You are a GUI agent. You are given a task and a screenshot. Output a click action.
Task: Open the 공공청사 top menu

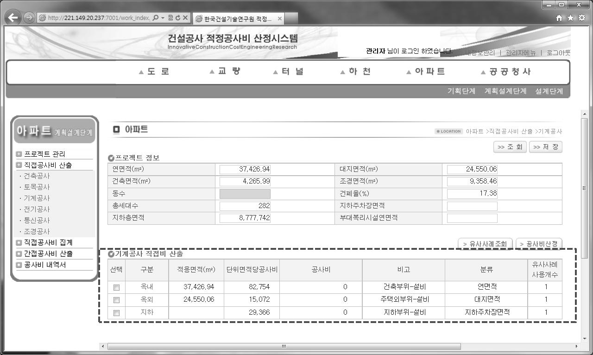tap(506, 71)
